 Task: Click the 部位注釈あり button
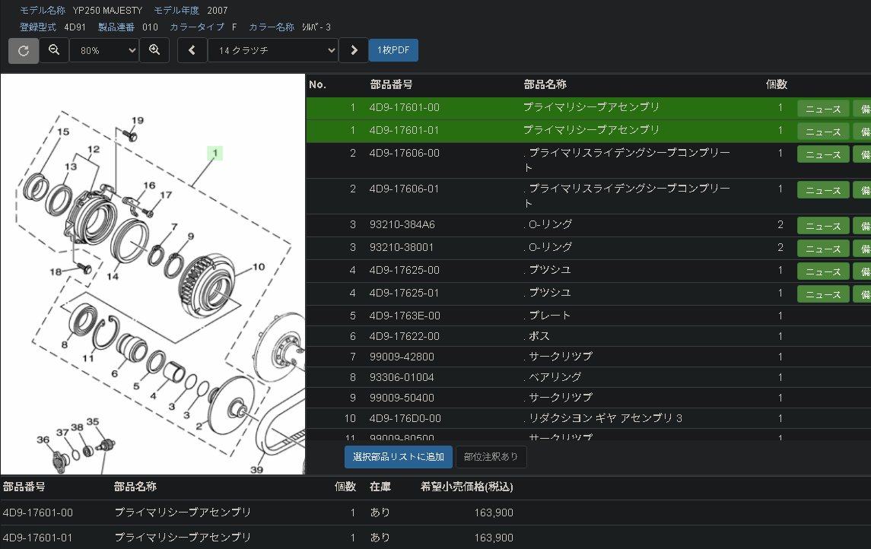click(491, 457)
